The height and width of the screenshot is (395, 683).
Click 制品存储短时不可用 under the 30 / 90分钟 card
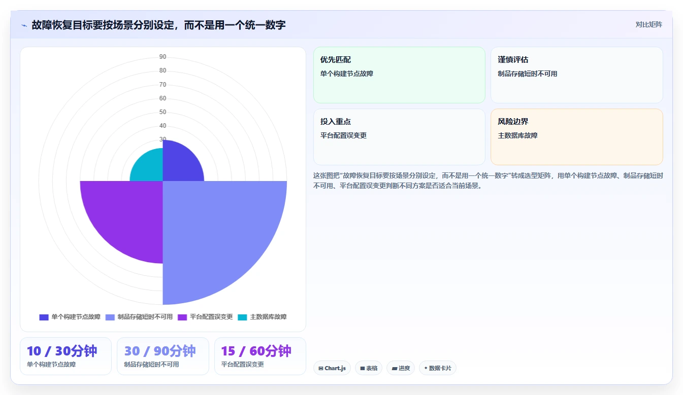point(151,365)
